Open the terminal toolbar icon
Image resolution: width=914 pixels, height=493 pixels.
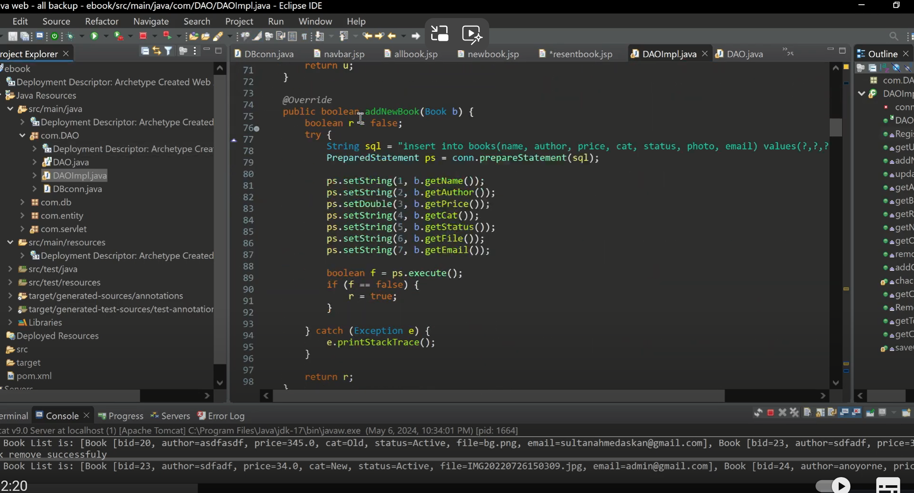click(x=40, y=36)
